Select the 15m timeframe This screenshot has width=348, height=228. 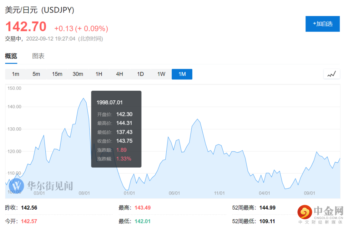click(x=57, y=74)
